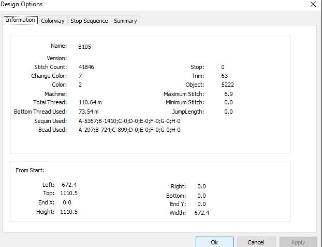Select the Height value 1110.5
The height and width of the screenshot is (247, 322).
(x=69, y=212)
